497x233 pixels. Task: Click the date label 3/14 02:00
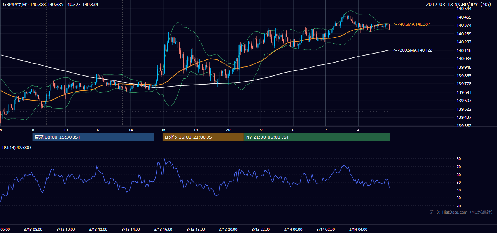point(325,230)
